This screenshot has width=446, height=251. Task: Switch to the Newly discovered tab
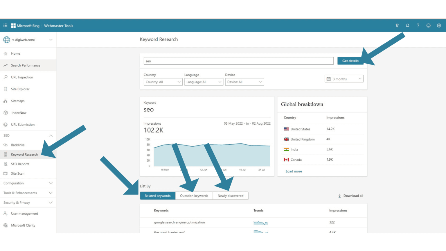[x=231, y=196]
